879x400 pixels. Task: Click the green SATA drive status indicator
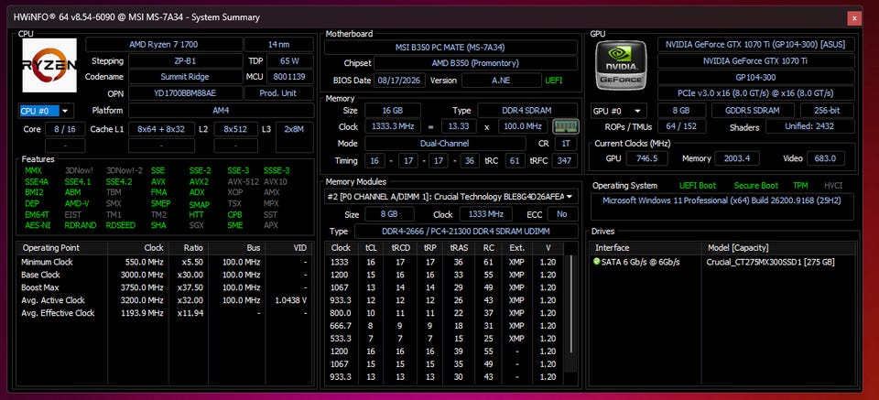pos(596,262)
